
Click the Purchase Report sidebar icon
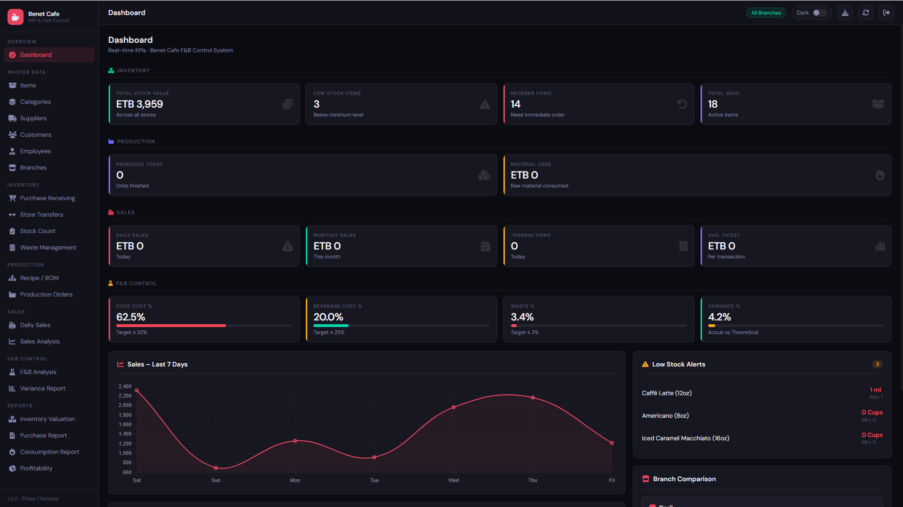point(12,436)
